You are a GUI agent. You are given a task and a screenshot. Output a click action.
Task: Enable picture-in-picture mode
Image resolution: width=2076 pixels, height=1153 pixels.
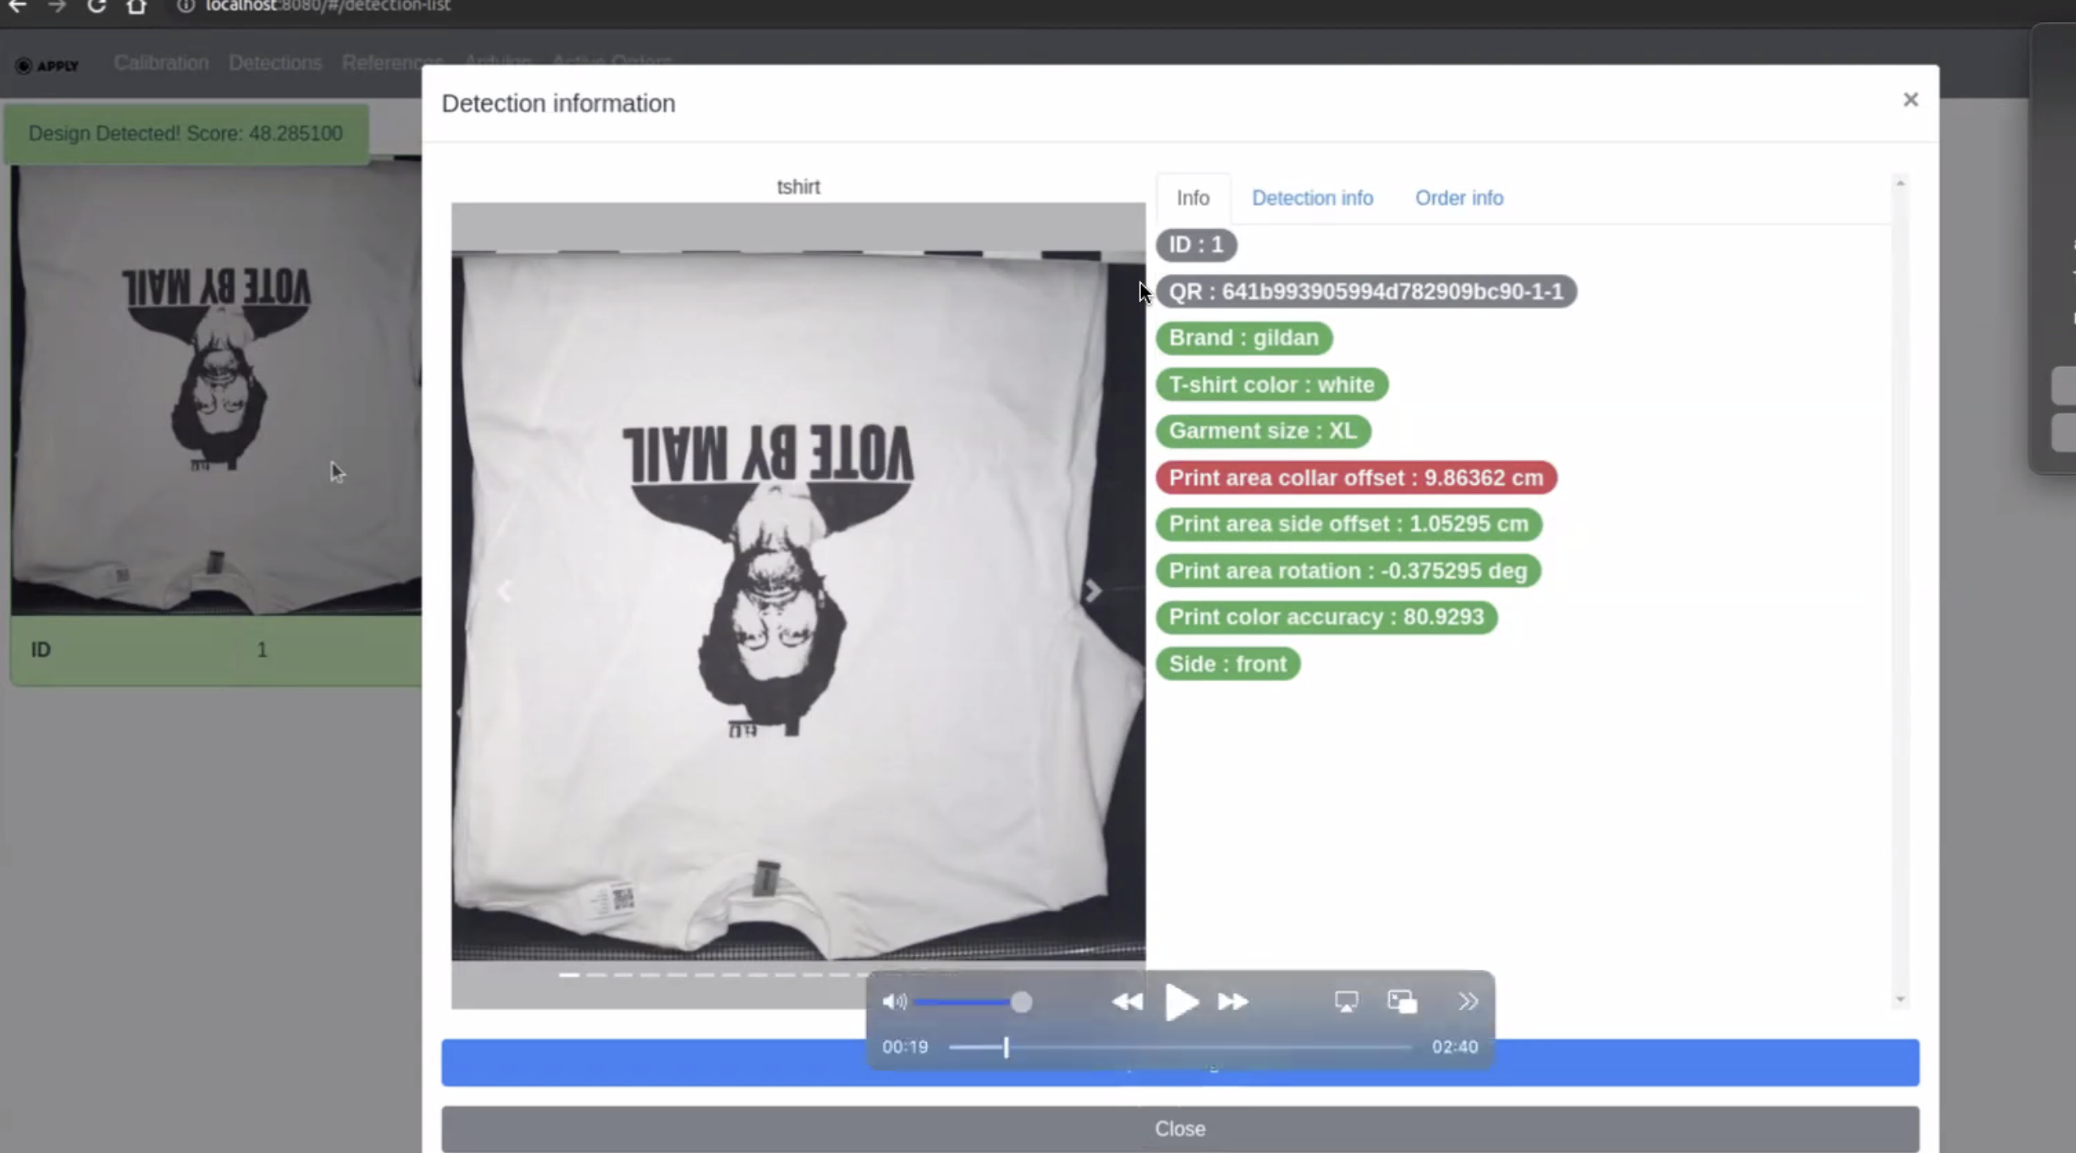click(x=1402, y=1002)
